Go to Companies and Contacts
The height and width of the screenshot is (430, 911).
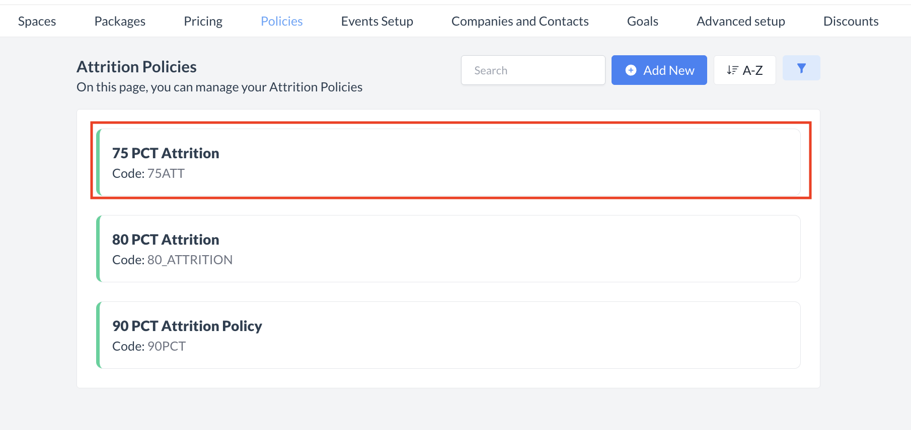coord(520,21)
